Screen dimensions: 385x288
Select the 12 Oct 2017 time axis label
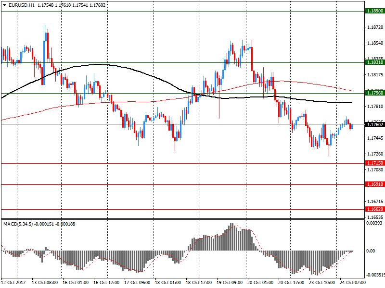pos(13,283)
